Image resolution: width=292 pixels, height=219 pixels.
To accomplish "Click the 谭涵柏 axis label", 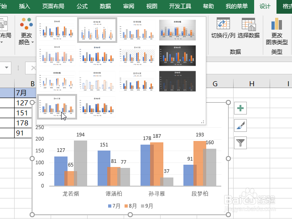I will [x=114, y=193].
